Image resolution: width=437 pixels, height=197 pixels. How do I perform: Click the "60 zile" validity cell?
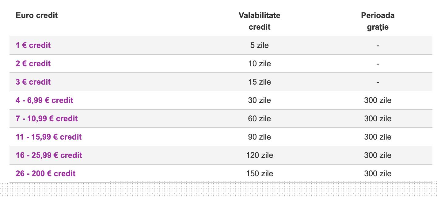pos(259,119)
